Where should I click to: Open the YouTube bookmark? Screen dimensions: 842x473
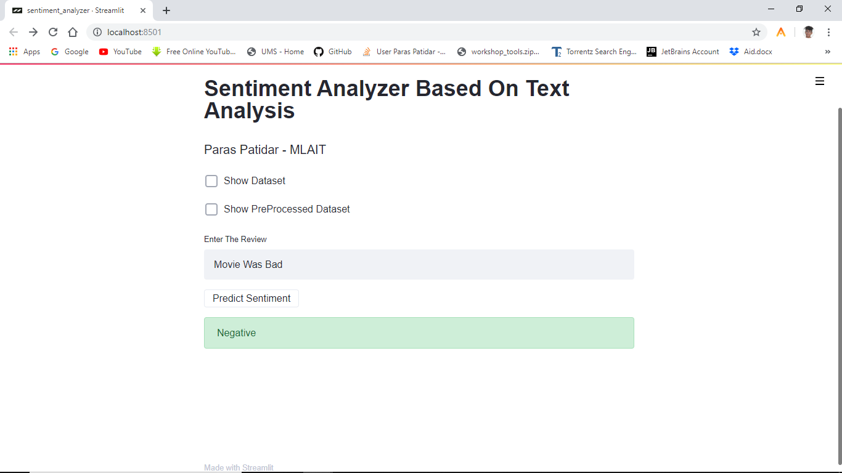point(121,52)
